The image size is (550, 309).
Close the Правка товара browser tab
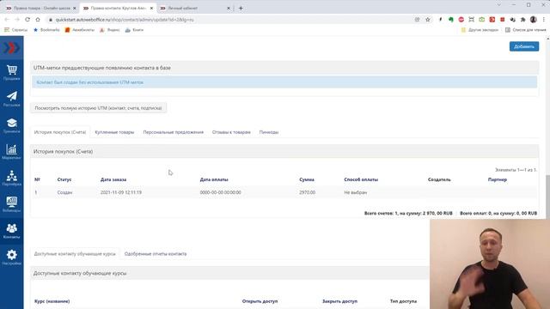pyautogui.click(x=75, y=8)
